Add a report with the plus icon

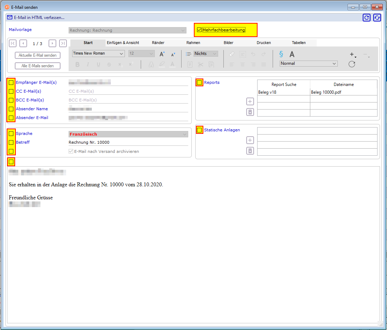pos(250,102)
